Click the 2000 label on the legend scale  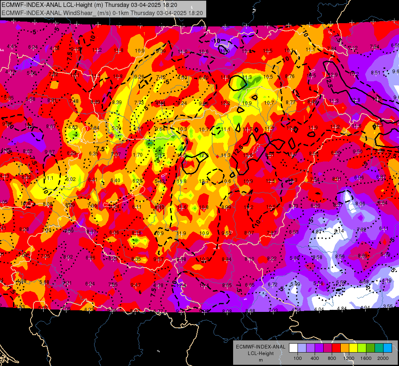tap(383, 358)
